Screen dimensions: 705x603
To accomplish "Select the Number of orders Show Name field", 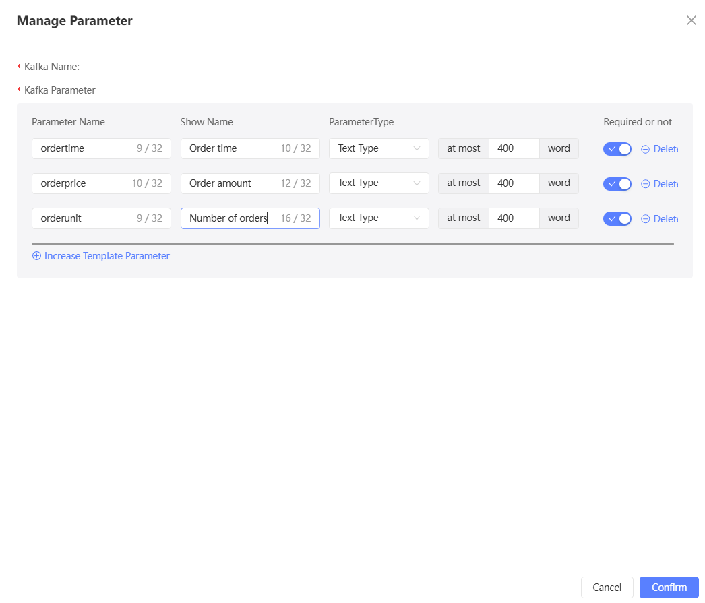I will [229, 218].
